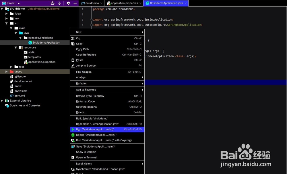Click the Run with Coverage icon
Screen dimensions: 287x174
(73, 140)
